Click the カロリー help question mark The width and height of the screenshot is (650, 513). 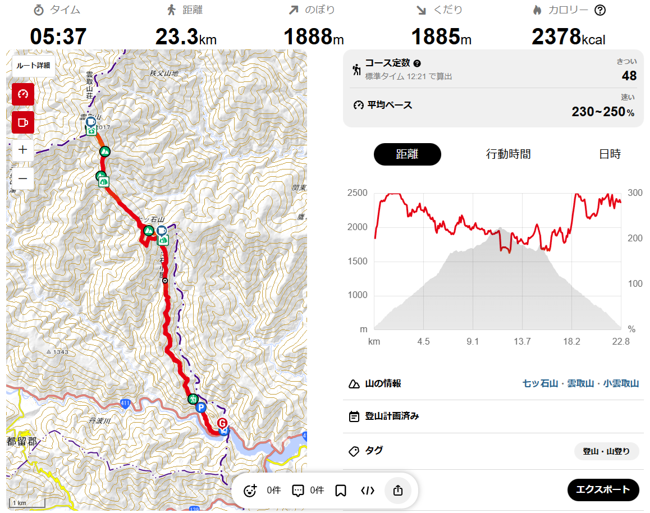click(600, 10)
